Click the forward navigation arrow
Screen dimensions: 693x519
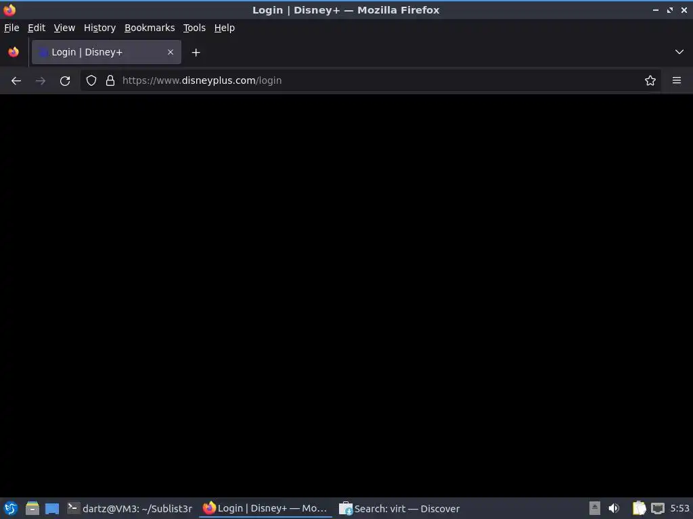(40, 81)
